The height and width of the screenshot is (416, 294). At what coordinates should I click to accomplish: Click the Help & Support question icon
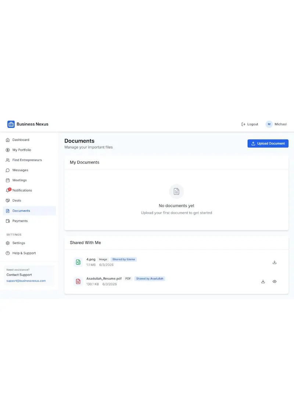(8, 253)
